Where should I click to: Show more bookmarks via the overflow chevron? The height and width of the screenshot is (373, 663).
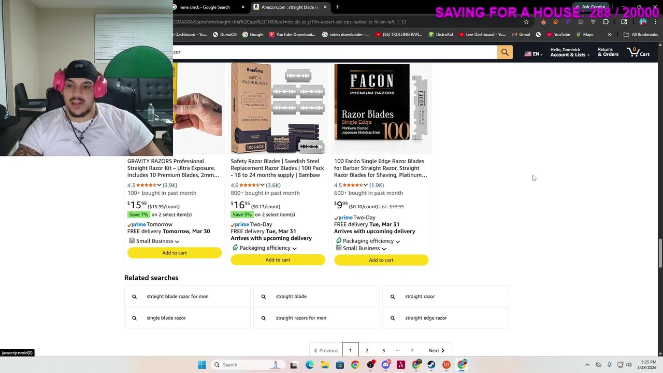[610, 35]
